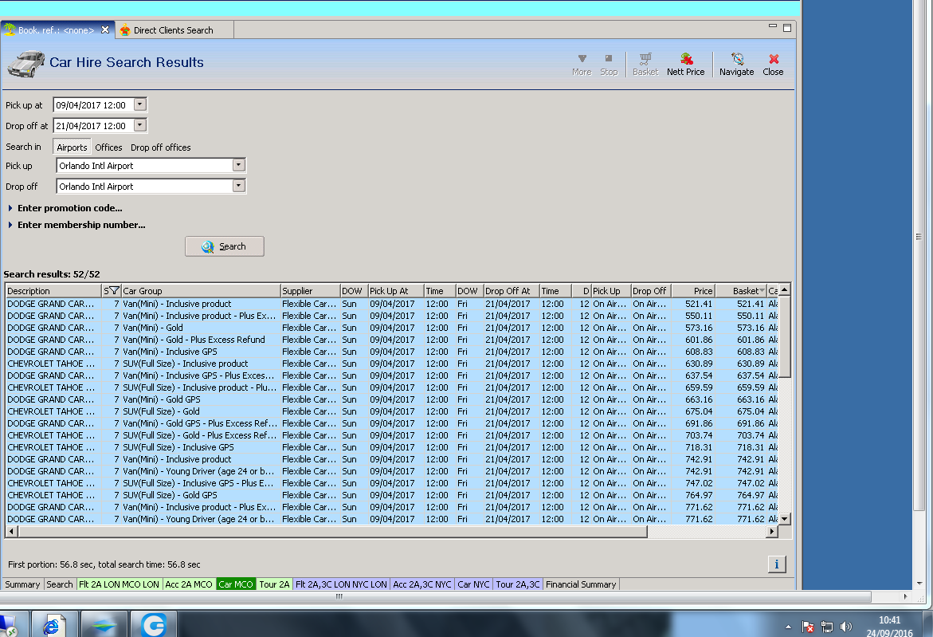Toggle Nett Price in toolbar
The image size is (933, 637).
point(685,65)
